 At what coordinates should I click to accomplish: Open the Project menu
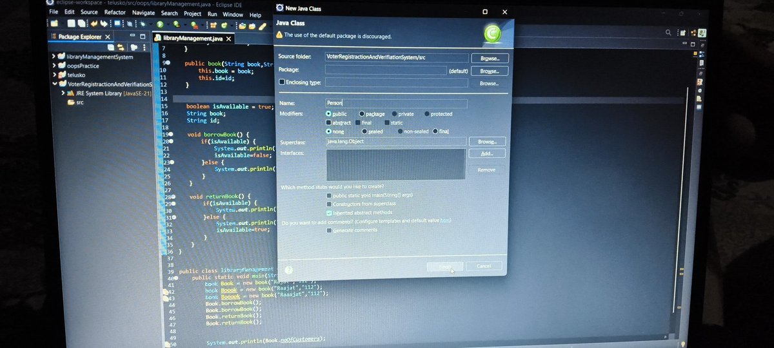(192, 14)
